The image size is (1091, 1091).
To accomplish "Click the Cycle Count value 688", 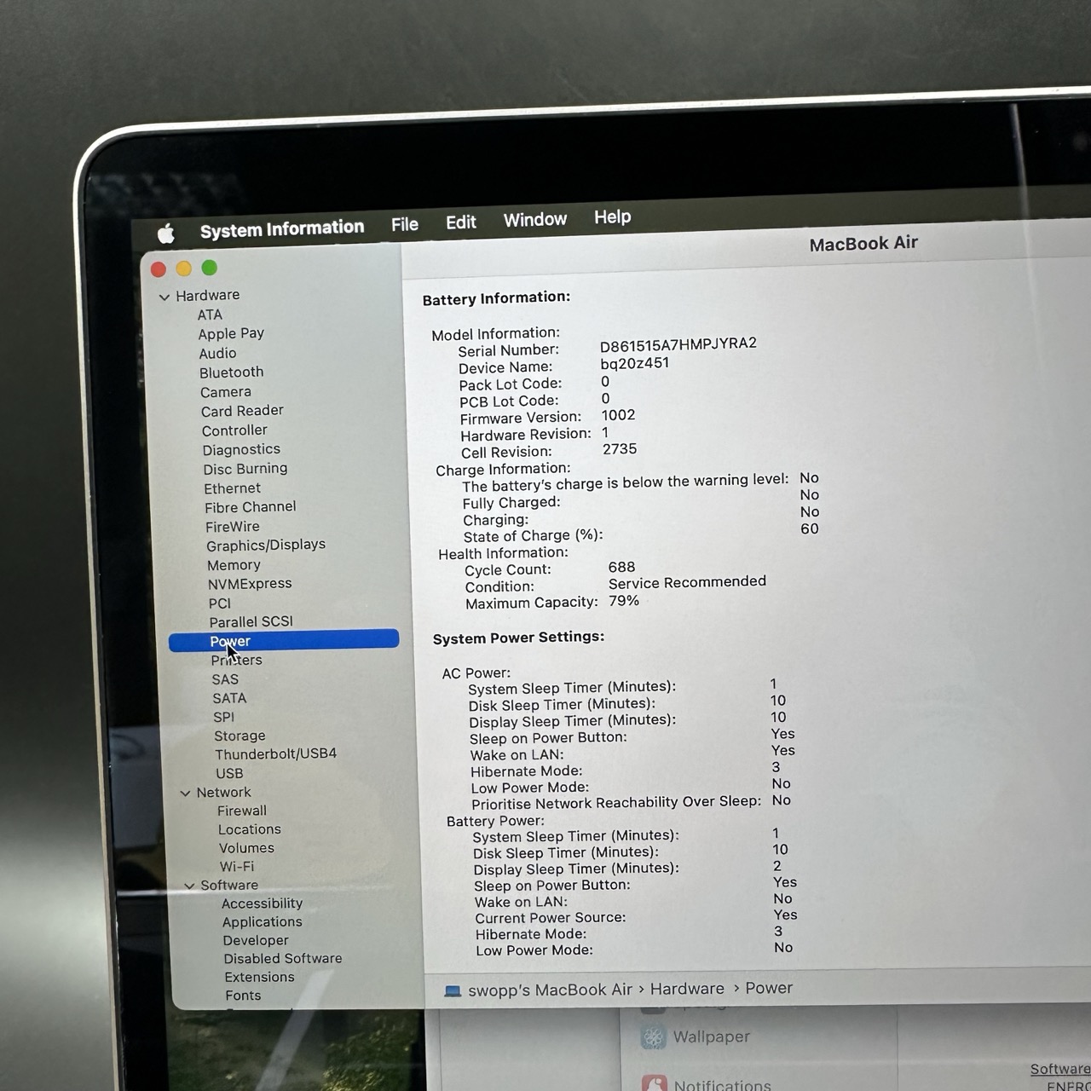I will point(621,568).
